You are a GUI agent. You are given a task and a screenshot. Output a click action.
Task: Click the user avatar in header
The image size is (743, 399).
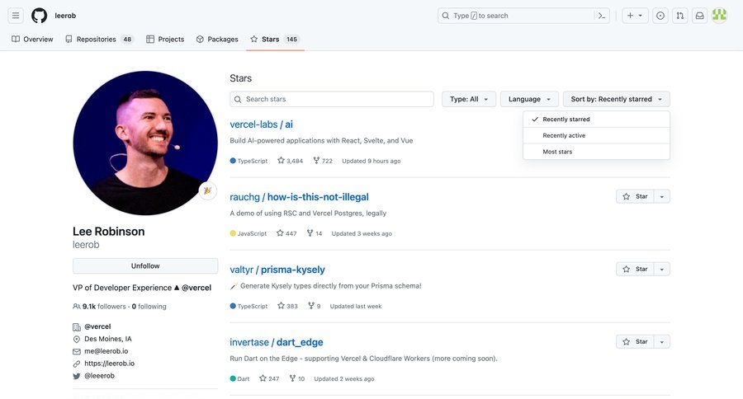point(719,16)
